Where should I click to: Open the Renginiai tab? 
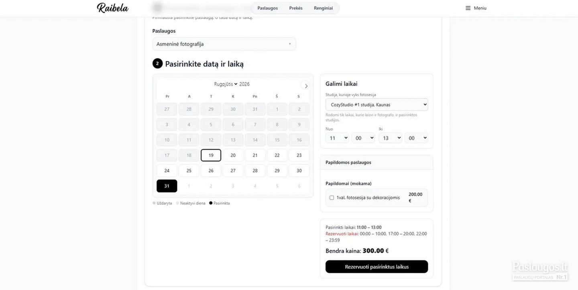[323, 8]
